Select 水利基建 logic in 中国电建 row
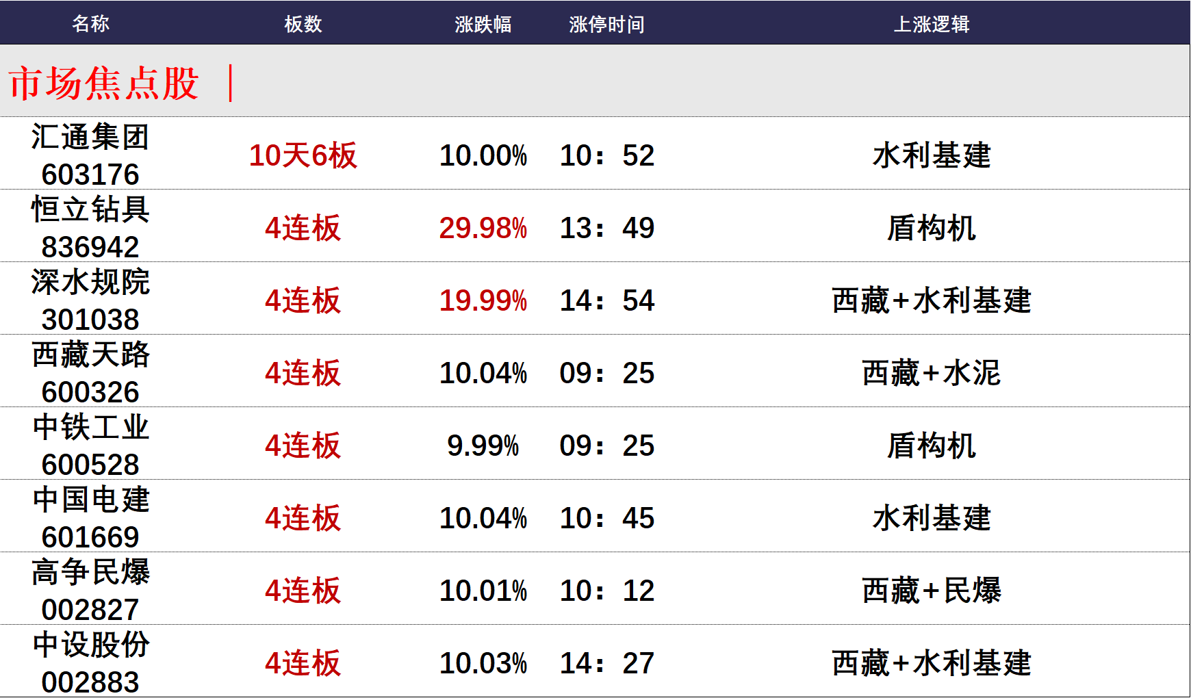The image size is (1191, 698). pos(932,518)
